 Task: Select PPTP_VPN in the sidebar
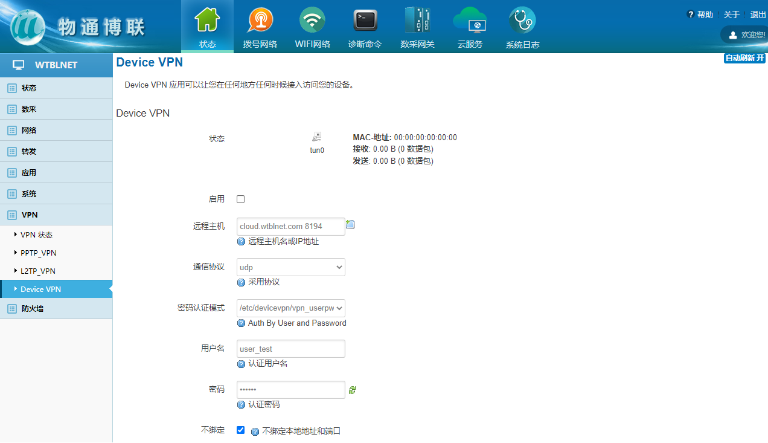pyautogui.click(x=39, y=253)
